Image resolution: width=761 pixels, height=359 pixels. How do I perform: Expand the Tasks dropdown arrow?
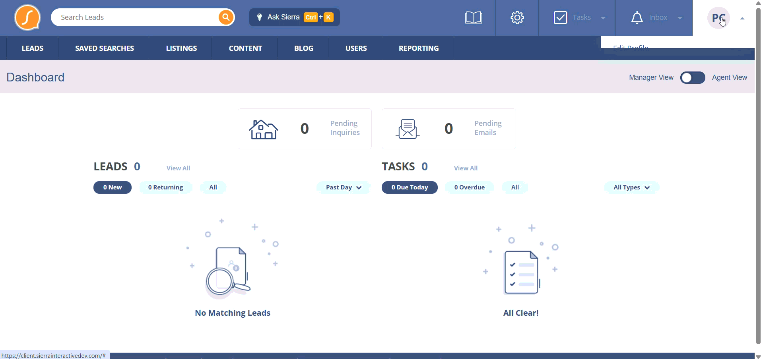(x=603, y=18)
